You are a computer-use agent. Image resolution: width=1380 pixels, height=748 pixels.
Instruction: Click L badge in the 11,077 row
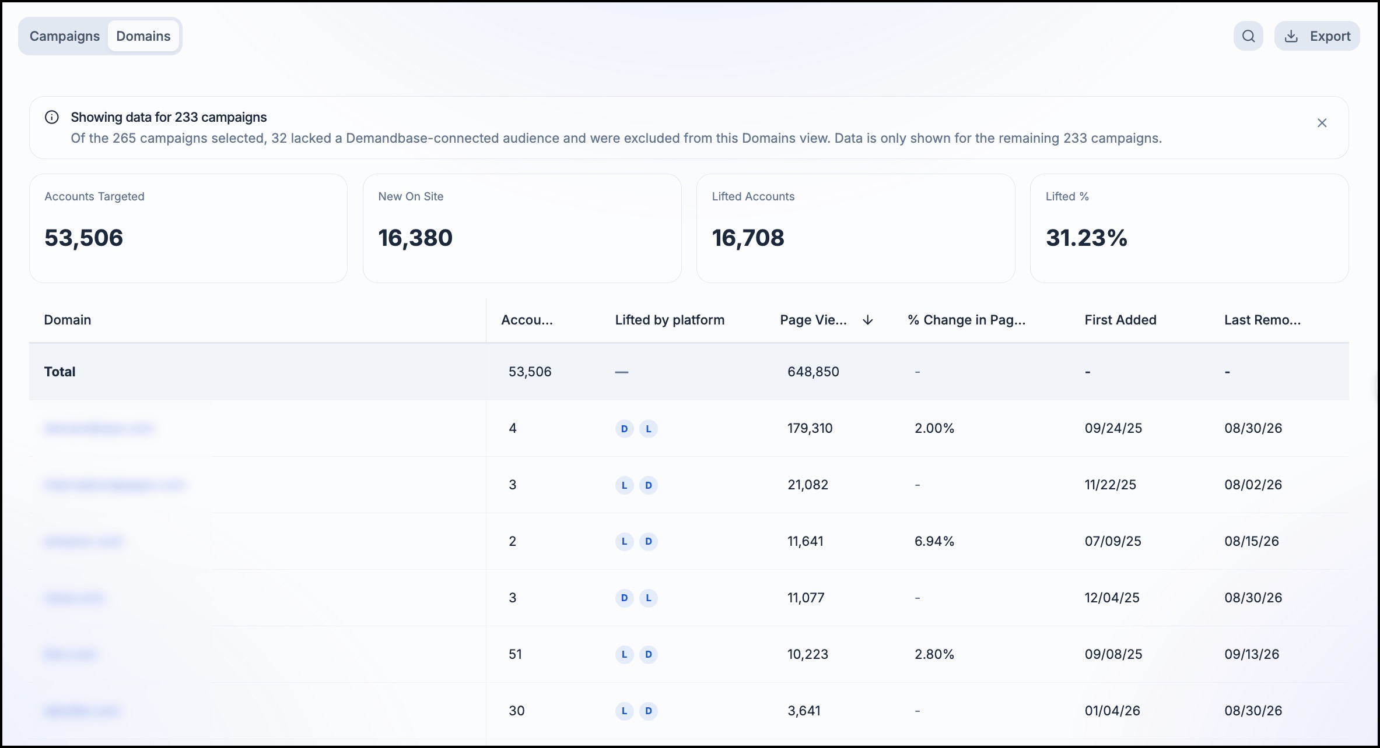(649, 598)
